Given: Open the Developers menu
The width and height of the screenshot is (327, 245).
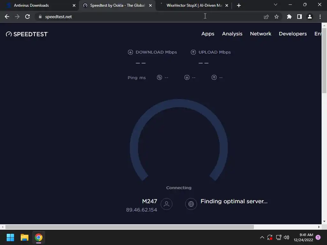Looking at the screenshot, I should (293, 34).
